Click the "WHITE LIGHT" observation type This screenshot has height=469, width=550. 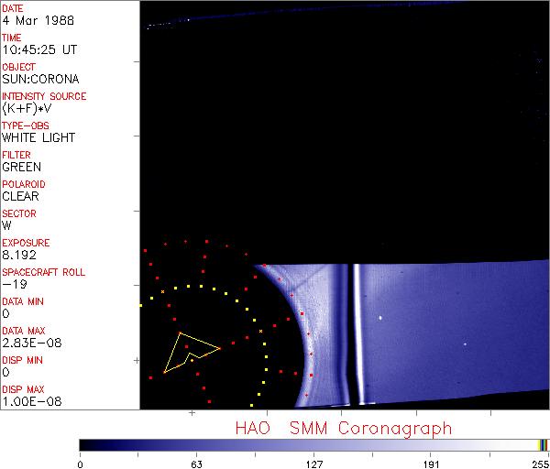pyautogui.click(x=38, y=137)
